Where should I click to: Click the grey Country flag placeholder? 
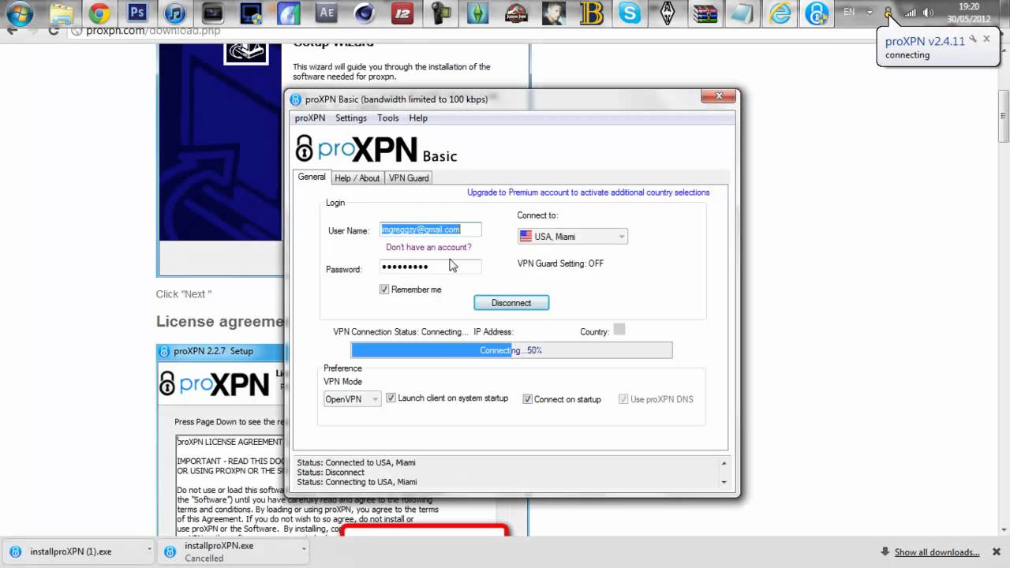click(619, 330)
